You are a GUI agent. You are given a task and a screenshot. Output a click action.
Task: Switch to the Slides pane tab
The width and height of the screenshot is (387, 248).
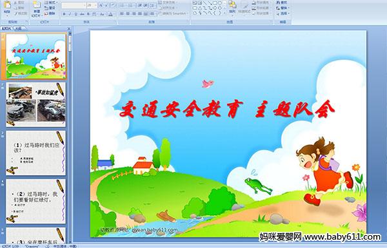[6, 28]
